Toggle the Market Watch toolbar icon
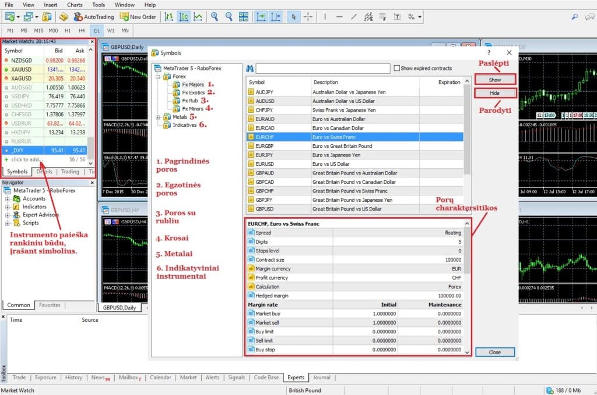The height and width of the screenshot is (395, 597). 47,17
